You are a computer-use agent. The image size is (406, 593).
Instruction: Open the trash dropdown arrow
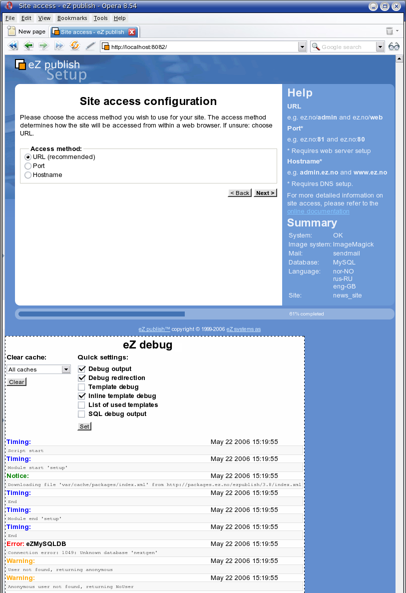397,30
